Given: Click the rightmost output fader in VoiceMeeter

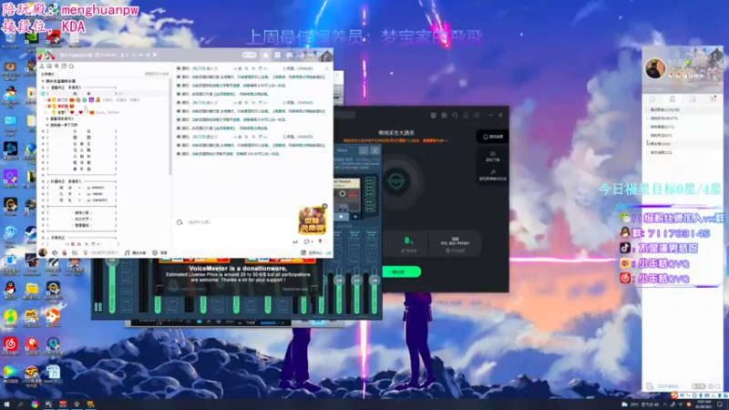Looking at the screenshot, I should pos(374,291).
